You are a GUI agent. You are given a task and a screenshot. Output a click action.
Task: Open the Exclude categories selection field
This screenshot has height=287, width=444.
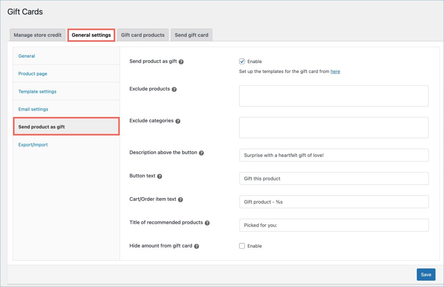click(333, 127)
